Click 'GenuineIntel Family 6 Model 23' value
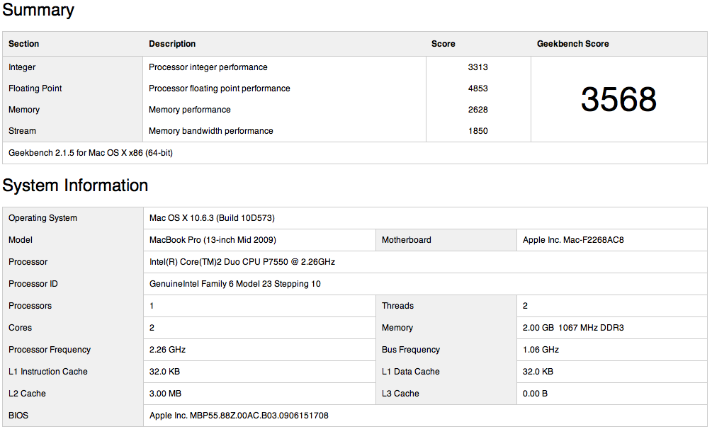 pyautogui.click(x=234, y=284)
